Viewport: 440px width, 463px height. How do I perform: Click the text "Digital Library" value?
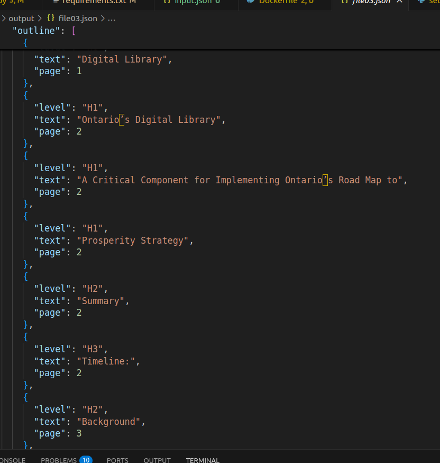(x=122, y=59)
